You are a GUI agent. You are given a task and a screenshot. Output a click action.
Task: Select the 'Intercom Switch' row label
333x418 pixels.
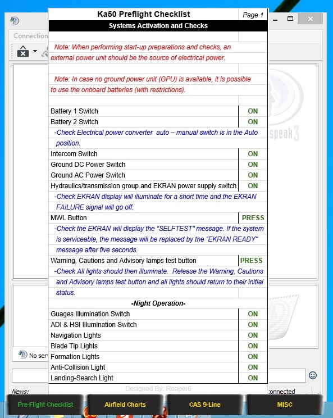pos(74,154)
